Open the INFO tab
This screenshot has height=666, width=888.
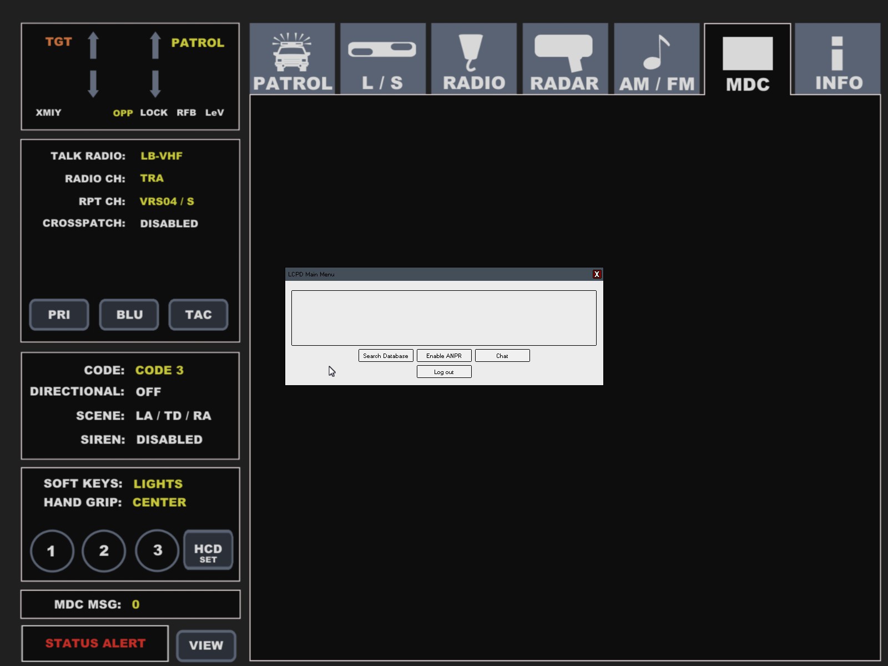pyautogui.click(x=837, y=59)
